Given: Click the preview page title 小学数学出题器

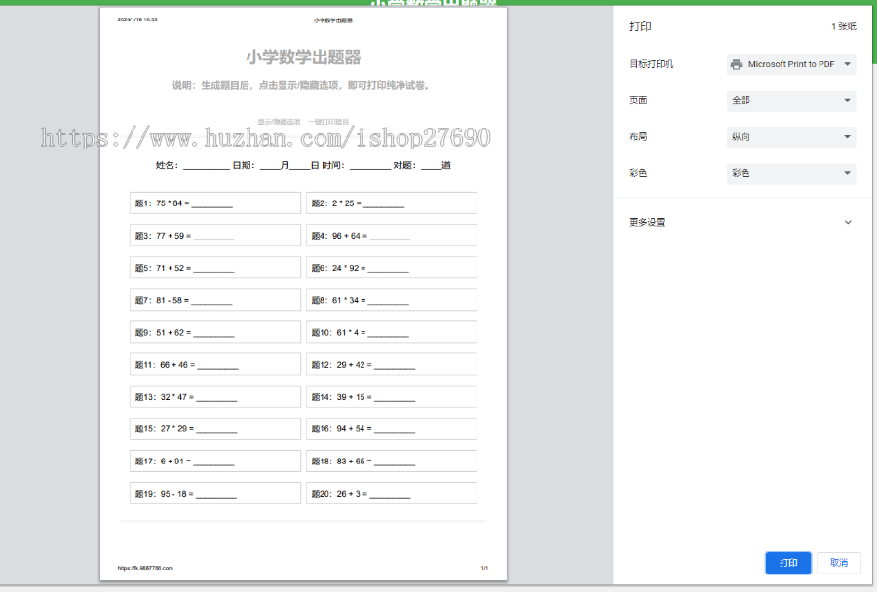Looking at the screenshot, I should click(x=303, y=57).
